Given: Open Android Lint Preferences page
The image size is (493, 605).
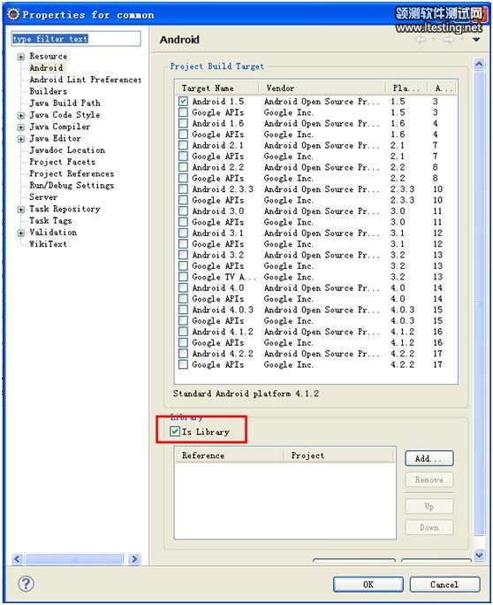Looking at the screenshot, I should [85, 80].
